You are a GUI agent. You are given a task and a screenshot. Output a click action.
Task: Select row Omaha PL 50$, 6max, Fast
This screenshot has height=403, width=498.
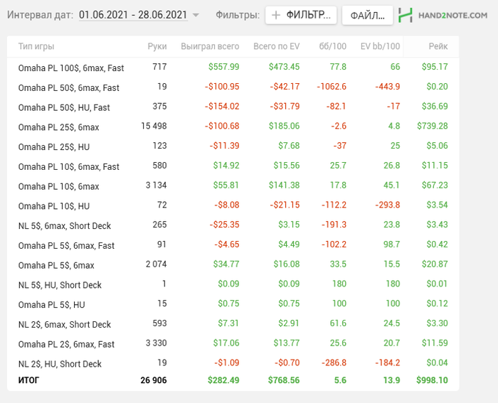tap(233, 87)
